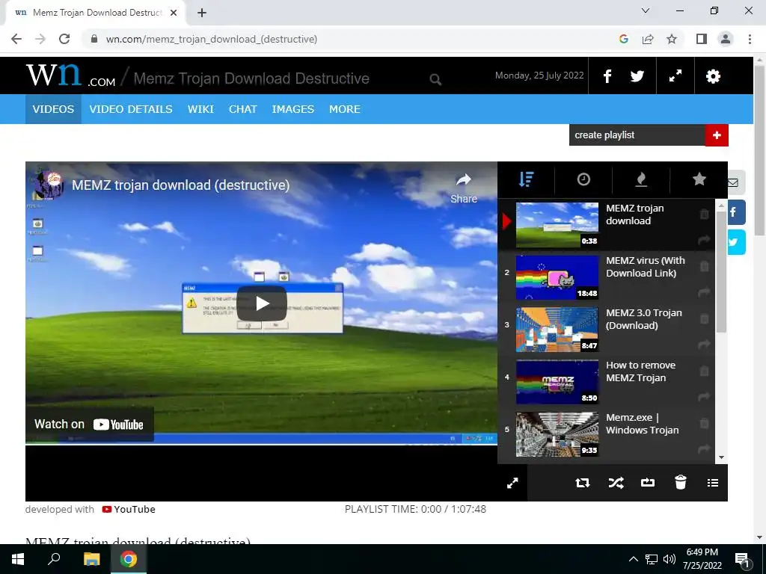Select MEMZ virus Nyan cat thumbnail
Viewport: 766px width, 574px height.
tap(557, 277)
